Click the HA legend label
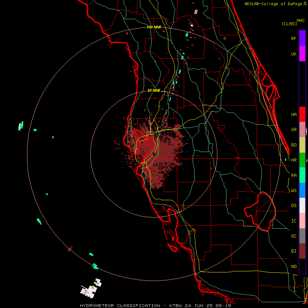This screenshot has height=308, width=308. pos(294,115)
